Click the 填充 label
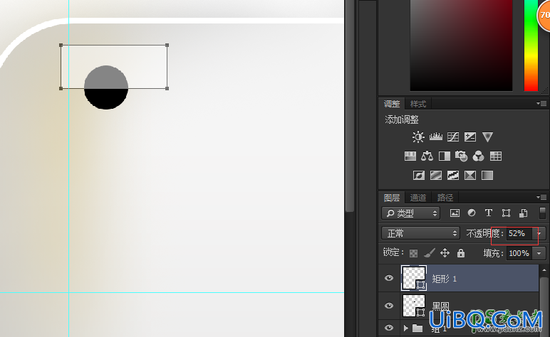 pos(494,253)
